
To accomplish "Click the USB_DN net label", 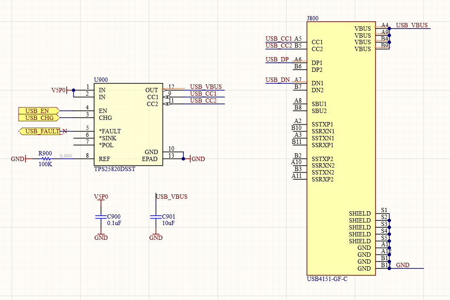I will click(x=277, y=80).
